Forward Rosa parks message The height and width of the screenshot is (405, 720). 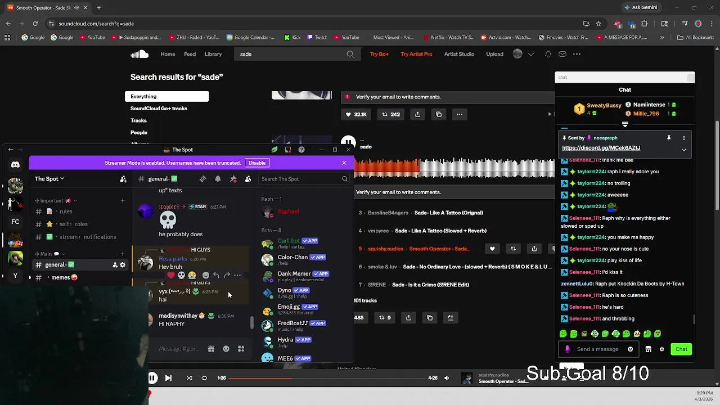point(227,275)
